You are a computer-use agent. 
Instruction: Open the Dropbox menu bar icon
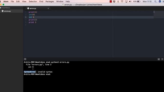coord(114,2)
